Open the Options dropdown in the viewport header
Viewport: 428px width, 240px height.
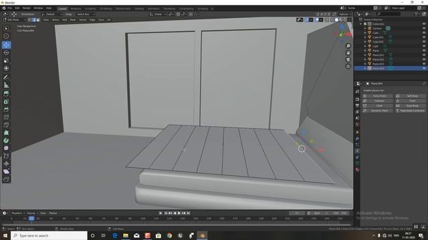pyautogui.click(x=345, y=14)
